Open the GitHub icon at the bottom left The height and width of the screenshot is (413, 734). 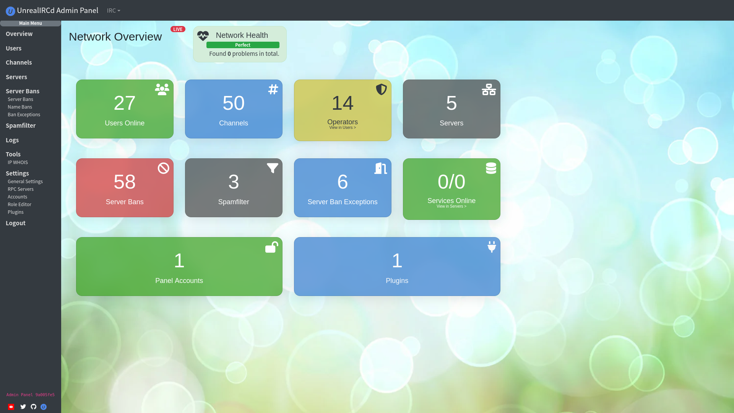(33, 406)
